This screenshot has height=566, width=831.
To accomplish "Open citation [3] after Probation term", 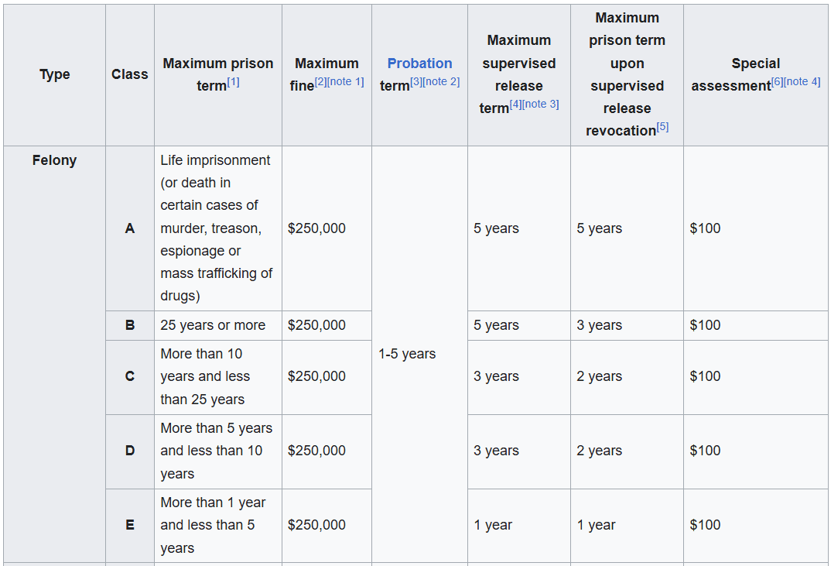I will tap(416, 82).
